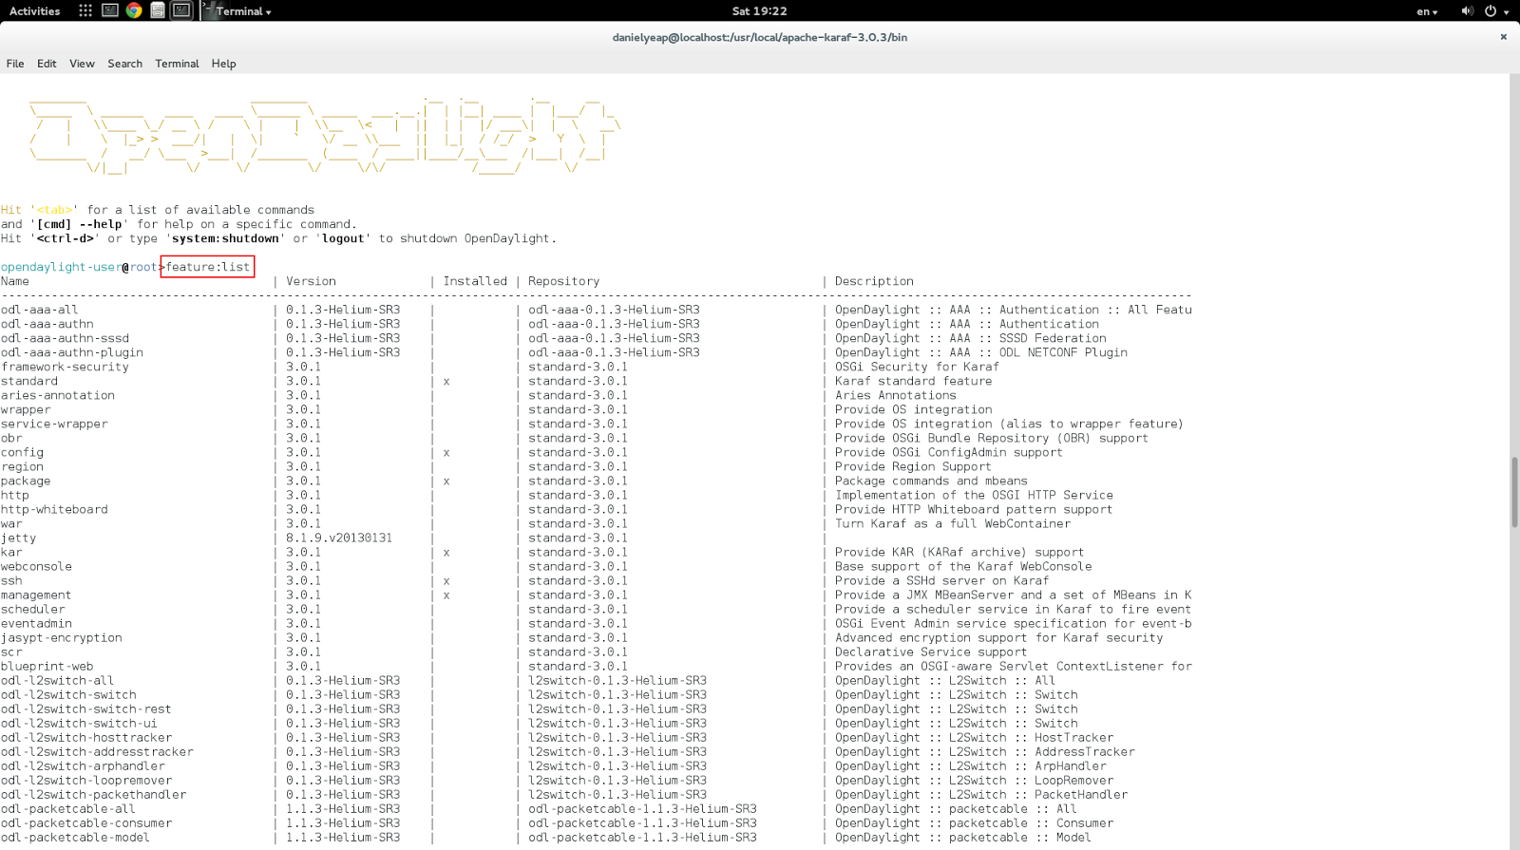The image size is (1520, 850).
Task: Click the bold 'logout' text in the hint
Action: (343, 238)
